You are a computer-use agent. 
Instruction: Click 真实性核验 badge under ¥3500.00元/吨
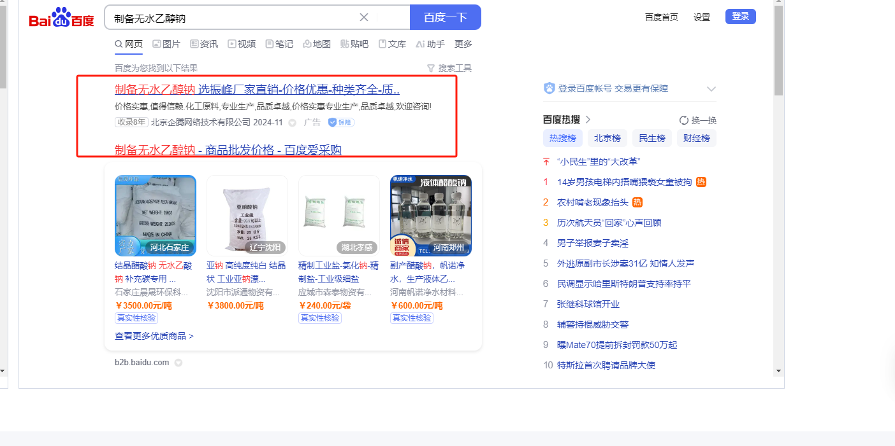click(x=136, y=318)
